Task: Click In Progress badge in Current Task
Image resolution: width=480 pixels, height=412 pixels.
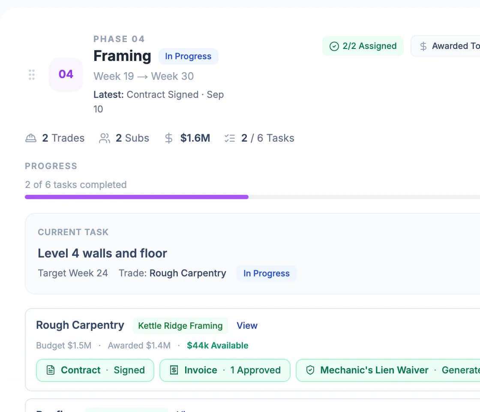Action: tap(266, 273)
